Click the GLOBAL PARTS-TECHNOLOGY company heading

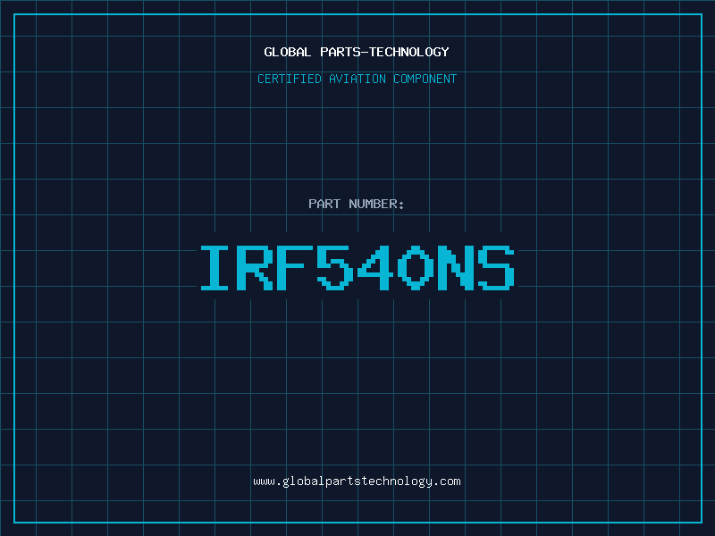[x=357, y=52]
